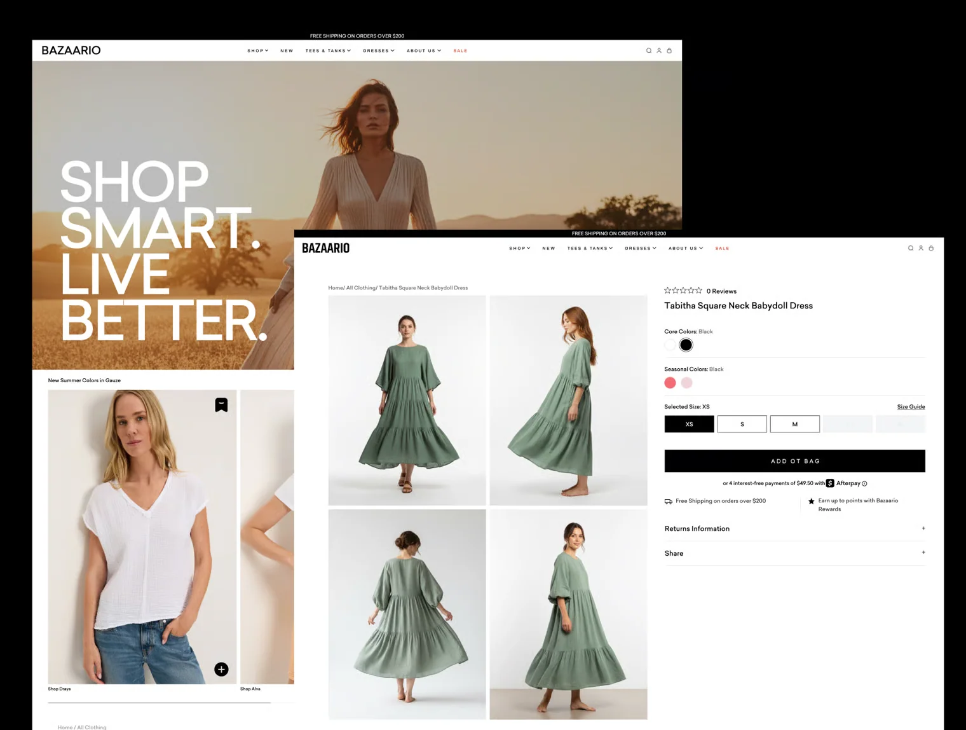Click the Afterpay info icon
This screenshot has width=966, height=730.
pyautogui.click(x=864, y=484)
